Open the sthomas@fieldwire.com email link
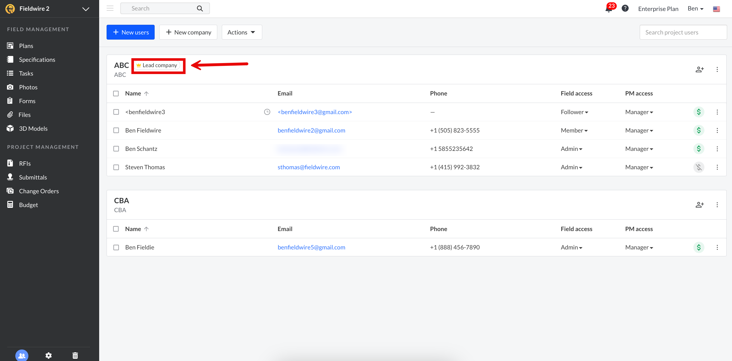This screenshot has height=361, width=732. [x=308, y=167]
